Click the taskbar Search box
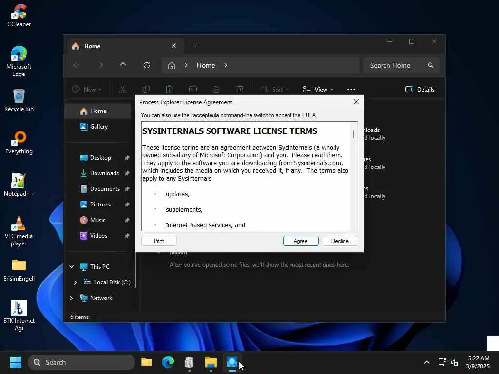499x374 pixels. coord(81,362)
